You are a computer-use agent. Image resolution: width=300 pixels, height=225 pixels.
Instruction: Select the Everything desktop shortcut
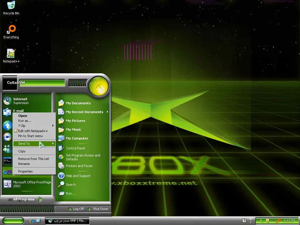click(11, 32)
